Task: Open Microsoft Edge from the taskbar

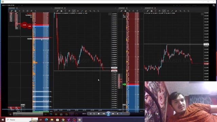Action: point(46,120)
